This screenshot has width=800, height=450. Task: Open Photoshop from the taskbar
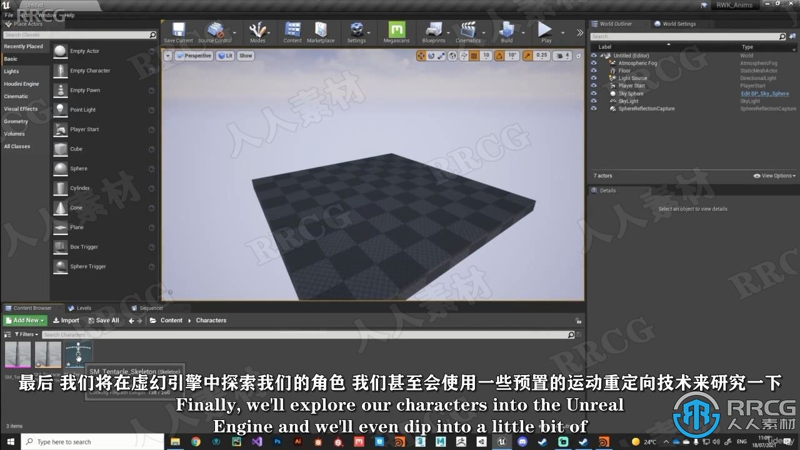[x=277, y=442]
